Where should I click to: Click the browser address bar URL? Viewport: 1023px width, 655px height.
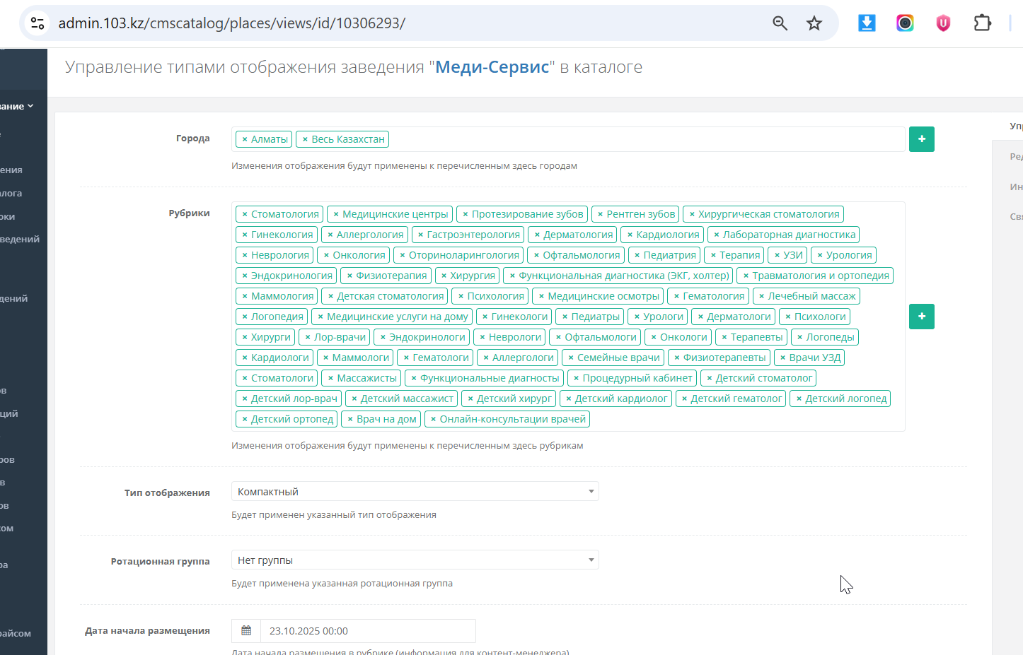[231, 23]
